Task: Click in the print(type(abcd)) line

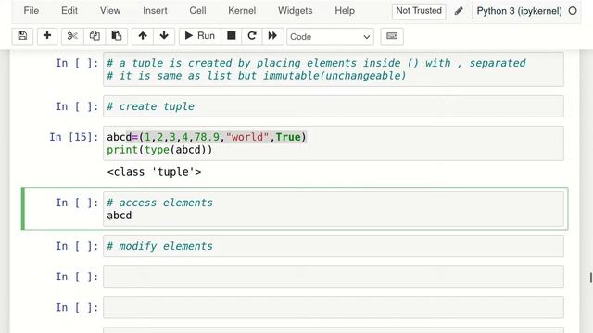Action: coord(159,150)
